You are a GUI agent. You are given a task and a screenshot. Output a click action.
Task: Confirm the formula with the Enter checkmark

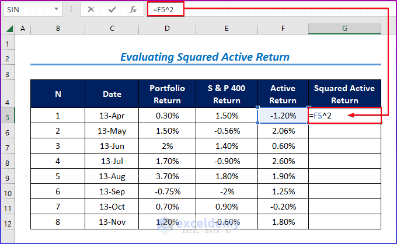click(x=112, y=9)
